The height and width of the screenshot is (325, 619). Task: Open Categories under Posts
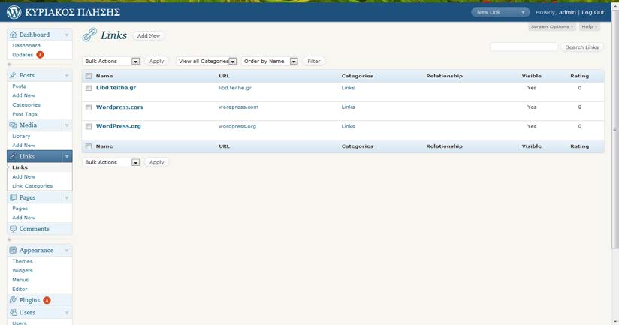(x=26, y=104)
